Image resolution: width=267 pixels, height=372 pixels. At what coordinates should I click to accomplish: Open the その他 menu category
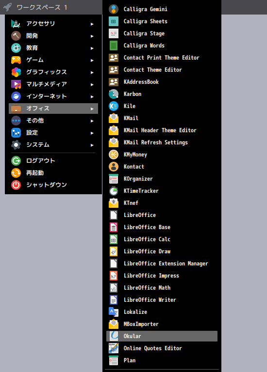click(53, 121)
